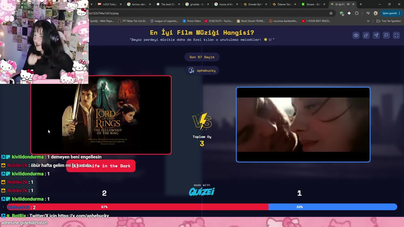
Task: Toggle the eye visibility icon in Quizei
Action: pyautogui.click(x=356, y=35)
